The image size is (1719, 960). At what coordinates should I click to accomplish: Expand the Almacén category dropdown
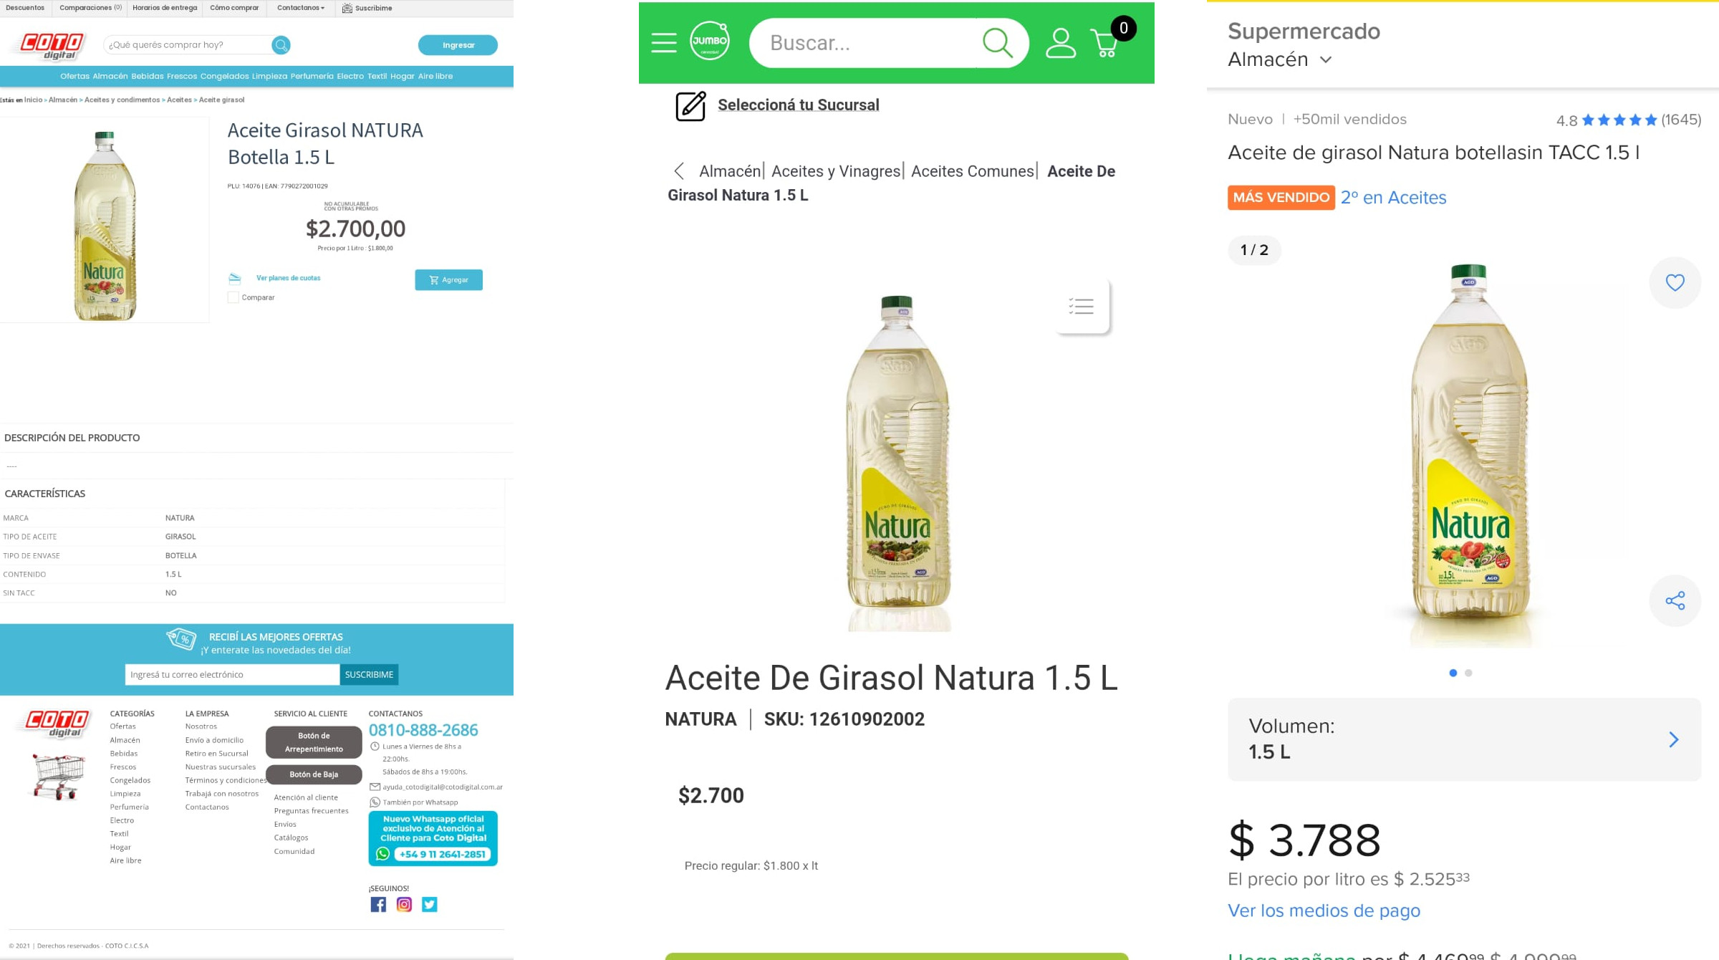[x=1280, y=59]
